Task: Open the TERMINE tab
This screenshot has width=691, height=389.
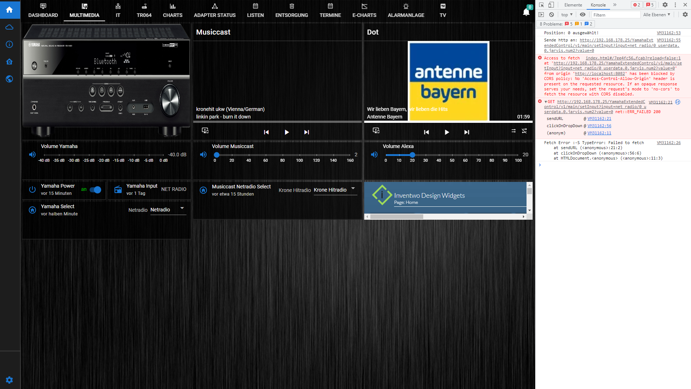Action: click(x=330, y=11)
